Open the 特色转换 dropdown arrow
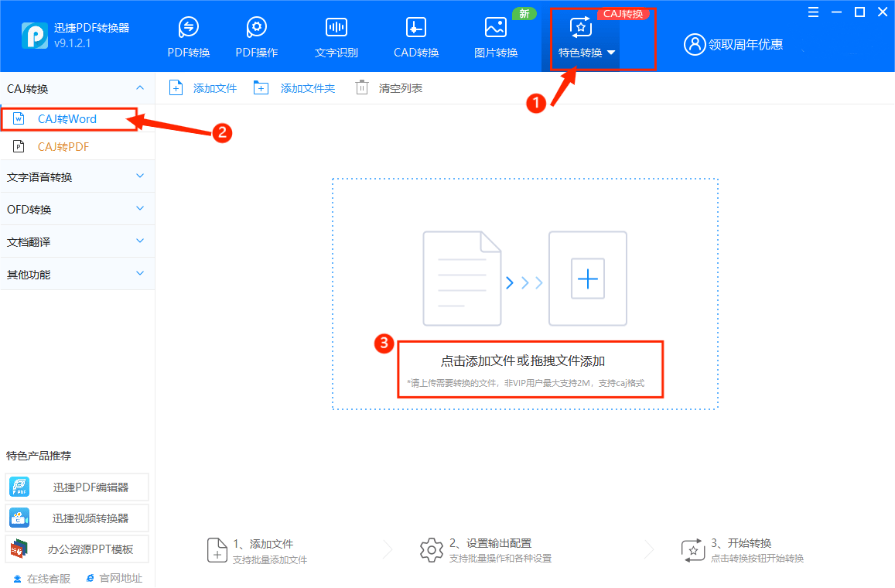The image size is (895, 588). point(611,53)
